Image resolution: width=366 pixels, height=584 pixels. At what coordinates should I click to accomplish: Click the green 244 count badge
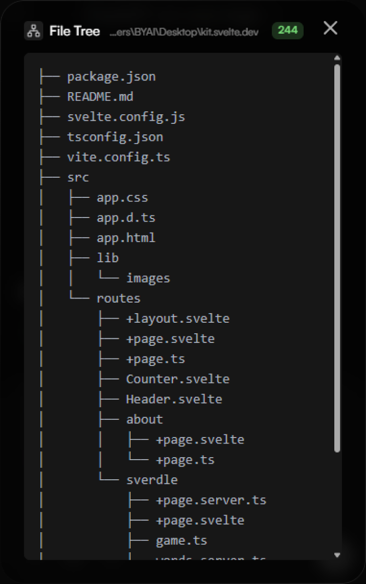click(288, 30)
